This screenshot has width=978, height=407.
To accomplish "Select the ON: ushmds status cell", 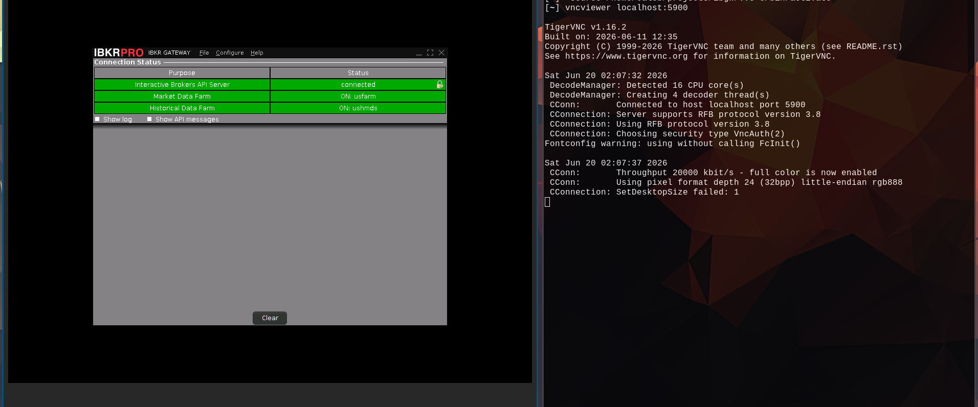I will tap(358, 108).
